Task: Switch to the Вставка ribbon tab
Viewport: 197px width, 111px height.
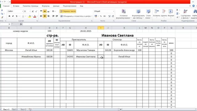Action: (x=16, y=6)
